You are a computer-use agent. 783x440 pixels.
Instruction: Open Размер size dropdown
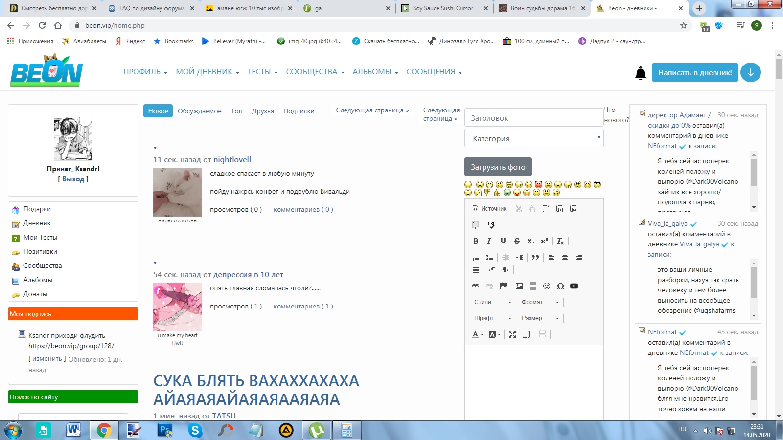click(540, 318)
